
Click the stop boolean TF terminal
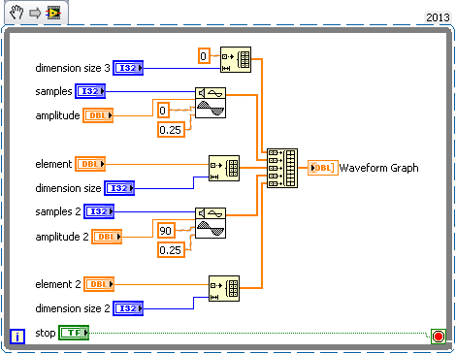(x=74, y=333)
